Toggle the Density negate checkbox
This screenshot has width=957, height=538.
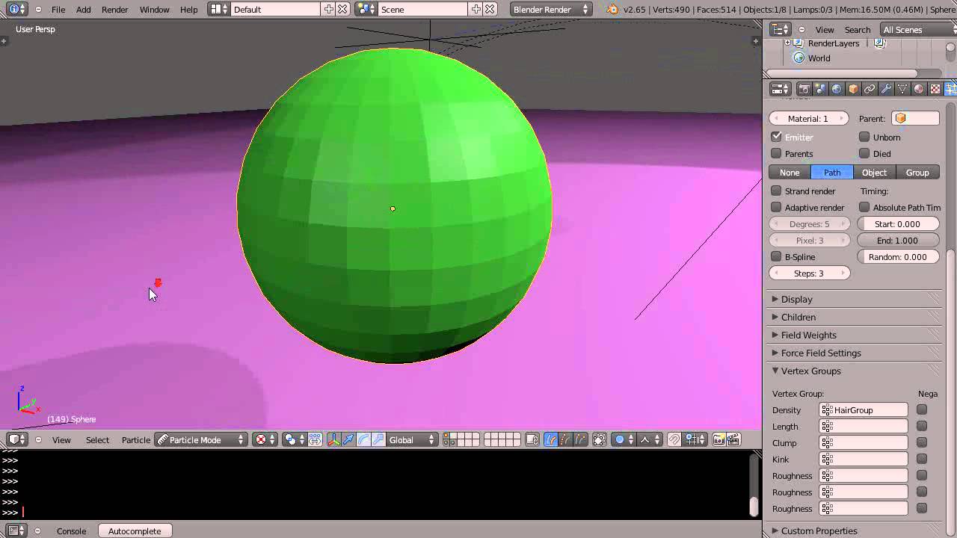tap(922, 409)
